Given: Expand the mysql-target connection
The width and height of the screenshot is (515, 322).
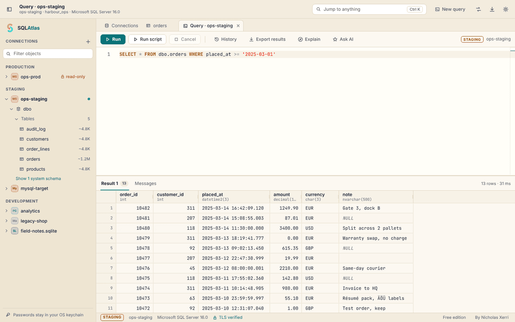Looking at the screenshot, I should pyautogui.click(x=6, y=188).
